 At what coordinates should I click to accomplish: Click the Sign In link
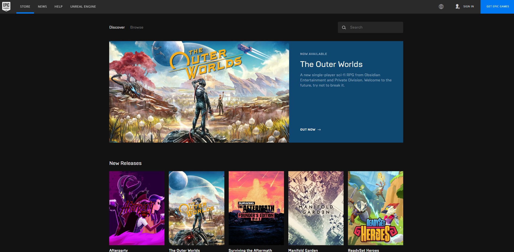pos(469,7)
